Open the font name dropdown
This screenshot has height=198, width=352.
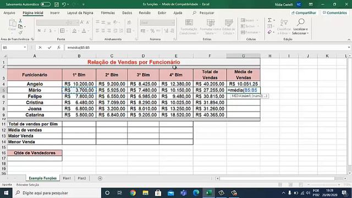coord(67,23)
